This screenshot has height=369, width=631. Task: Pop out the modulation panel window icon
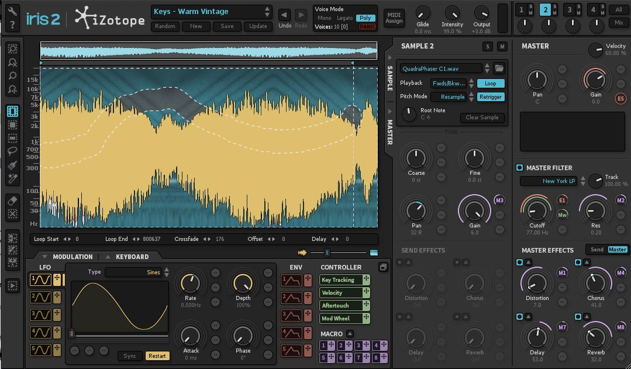click(383, 267)
